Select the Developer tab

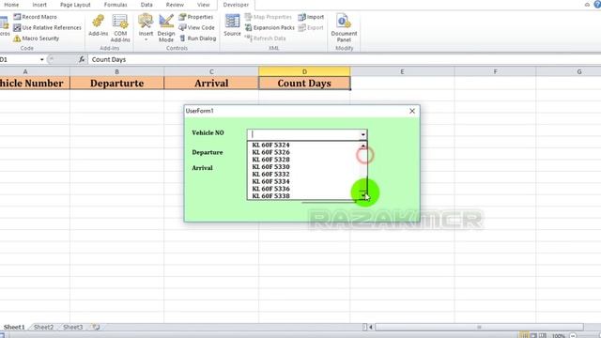[236, 5]
